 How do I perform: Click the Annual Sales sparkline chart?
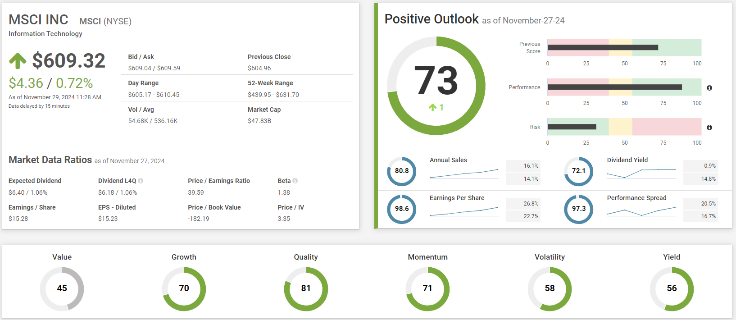coord(464,174)
